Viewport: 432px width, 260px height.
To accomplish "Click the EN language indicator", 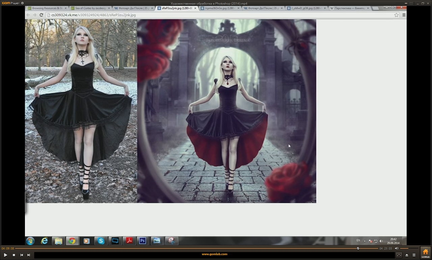I will (x=358, y=240).
